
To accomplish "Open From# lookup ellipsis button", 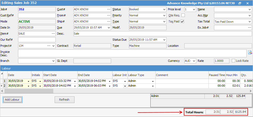I will click(x=109, y=15).
